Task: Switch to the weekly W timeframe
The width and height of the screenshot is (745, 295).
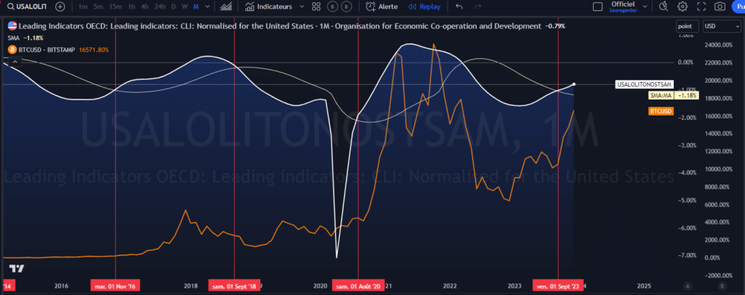Action: [x=184, y=7]
